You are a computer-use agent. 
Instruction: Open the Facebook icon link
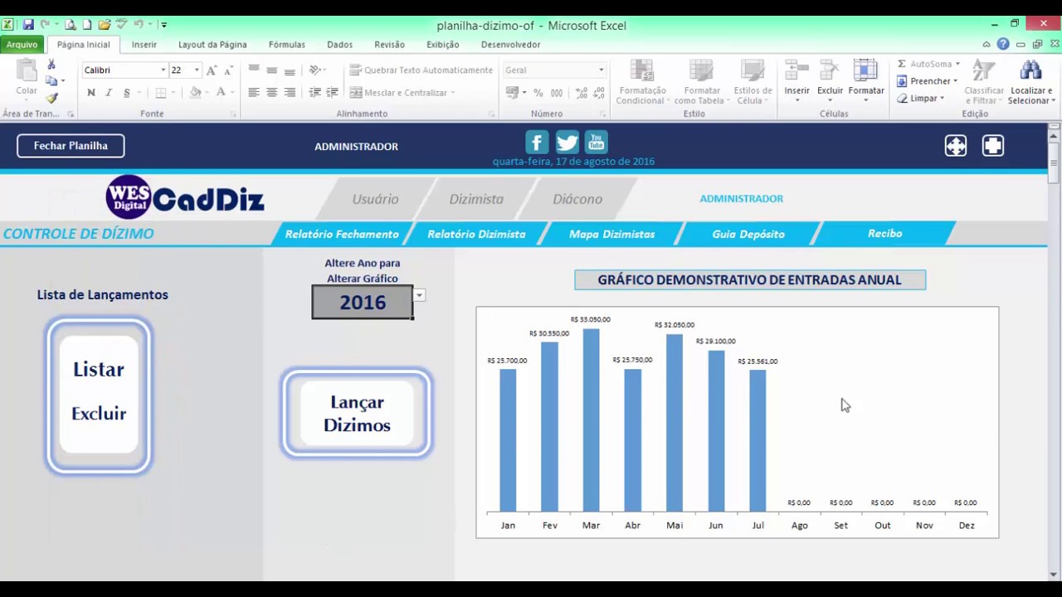click(537, 142)
